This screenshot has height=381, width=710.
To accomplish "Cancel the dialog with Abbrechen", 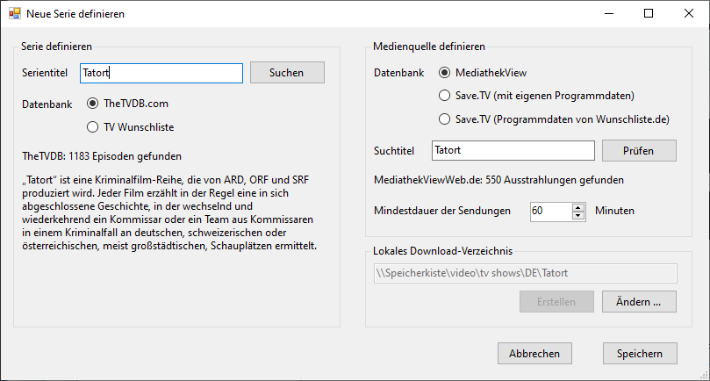I will pyautogui.click(x=534, y=353).
